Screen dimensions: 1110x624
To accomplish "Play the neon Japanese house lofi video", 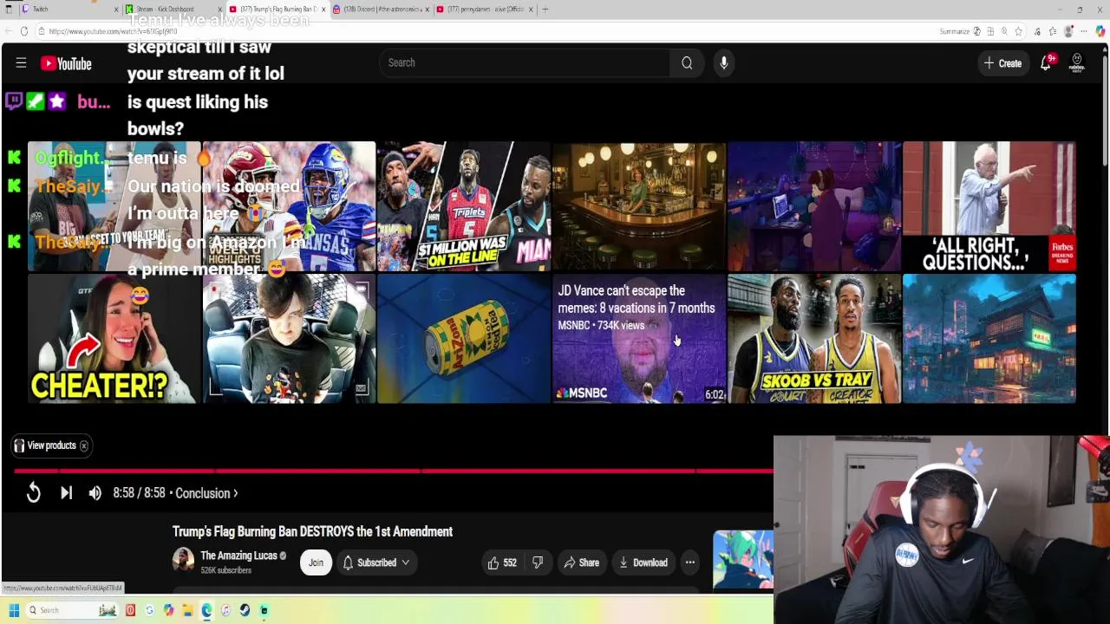I will coord(989,339).
